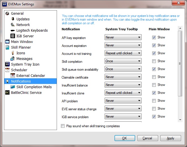Select the IGB Server entry

(25, 36)
